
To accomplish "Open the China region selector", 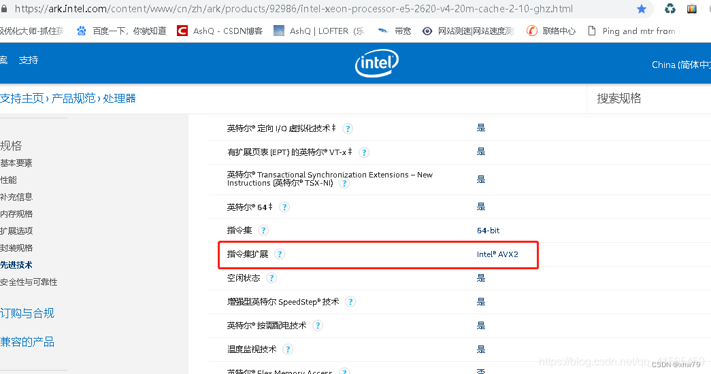I will (681, 65).
